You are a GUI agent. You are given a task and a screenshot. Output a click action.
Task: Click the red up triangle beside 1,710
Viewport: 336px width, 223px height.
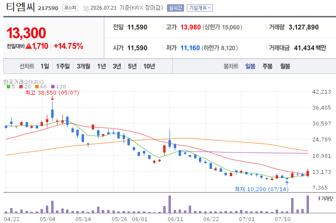click(x=28, y=46)
